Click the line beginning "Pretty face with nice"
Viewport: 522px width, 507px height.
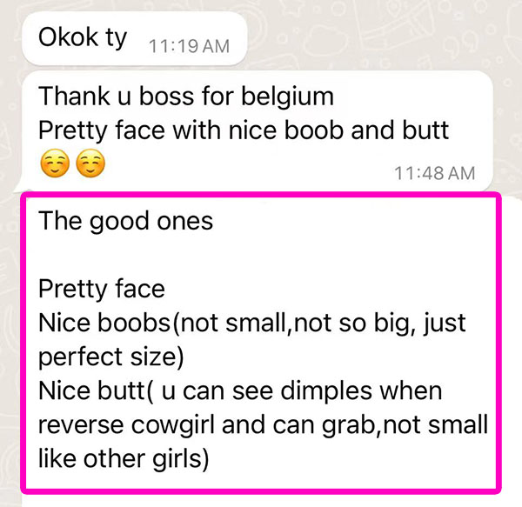(244, 130)
